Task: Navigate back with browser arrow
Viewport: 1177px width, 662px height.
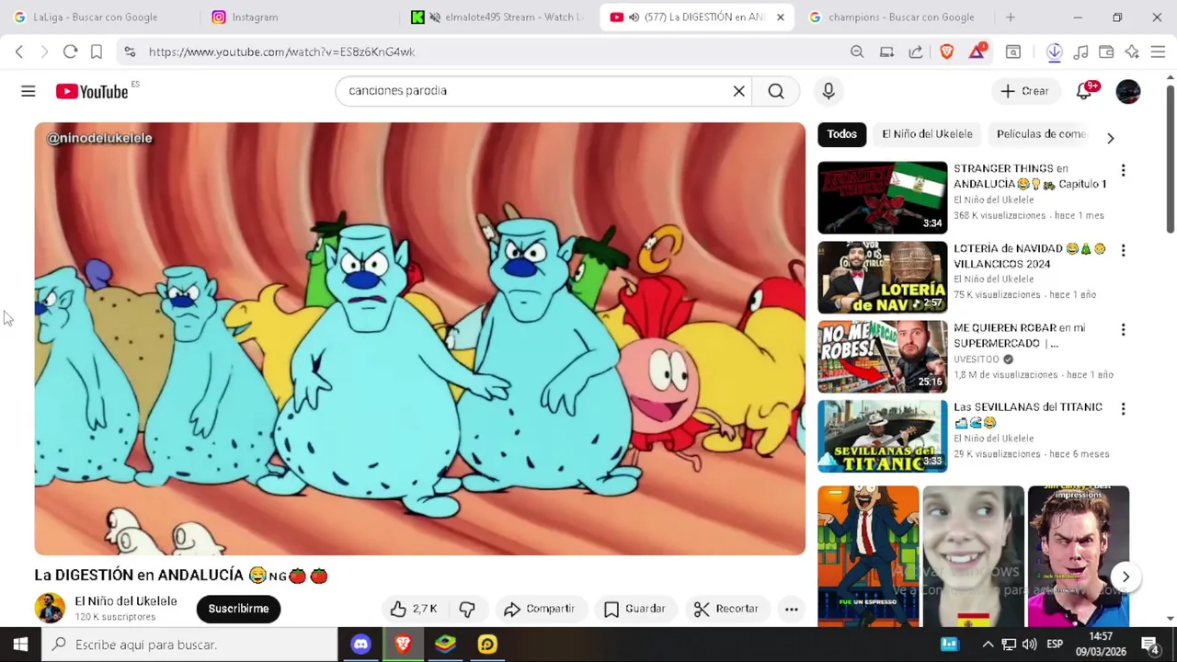Action: point(19,51)
